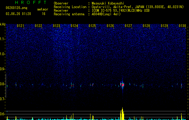Click the 0129 time marker

pos(164,26)
